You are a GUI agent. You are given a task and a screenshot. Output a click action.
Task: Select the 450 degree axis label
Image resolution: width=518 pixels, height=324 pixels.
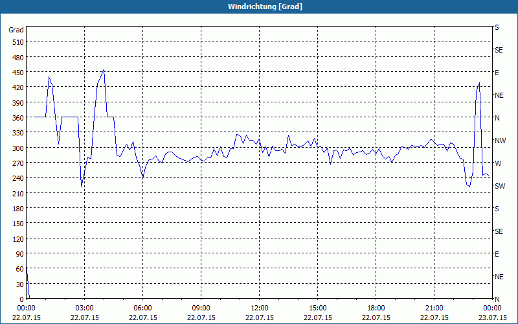point(19,73)
